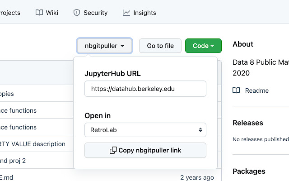Open the Packages section heading
289x181 pixels.
250,171
